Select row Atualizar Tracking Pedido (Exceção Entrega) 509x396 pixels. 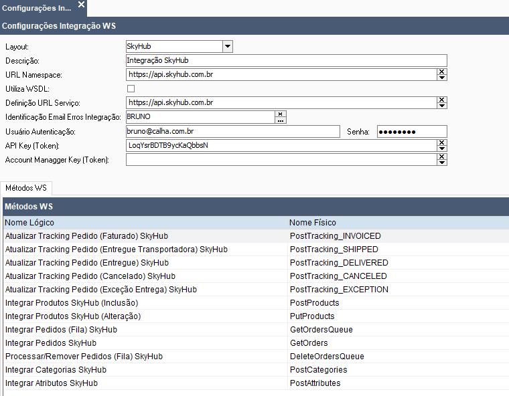click(256, 289)
